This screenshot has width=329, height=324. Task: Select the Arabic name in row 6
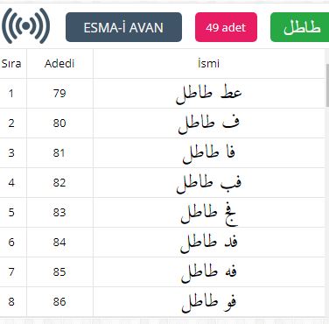[x=209, y=243]
